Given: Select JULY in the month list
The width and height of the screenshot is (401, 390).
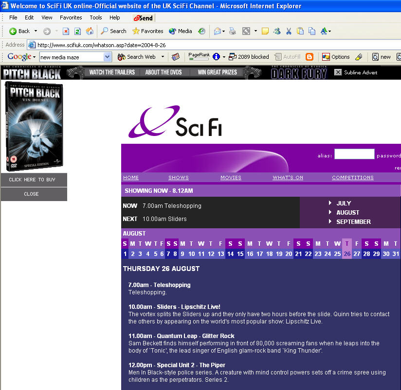Looking at the screenshot, I should (344, 203).
